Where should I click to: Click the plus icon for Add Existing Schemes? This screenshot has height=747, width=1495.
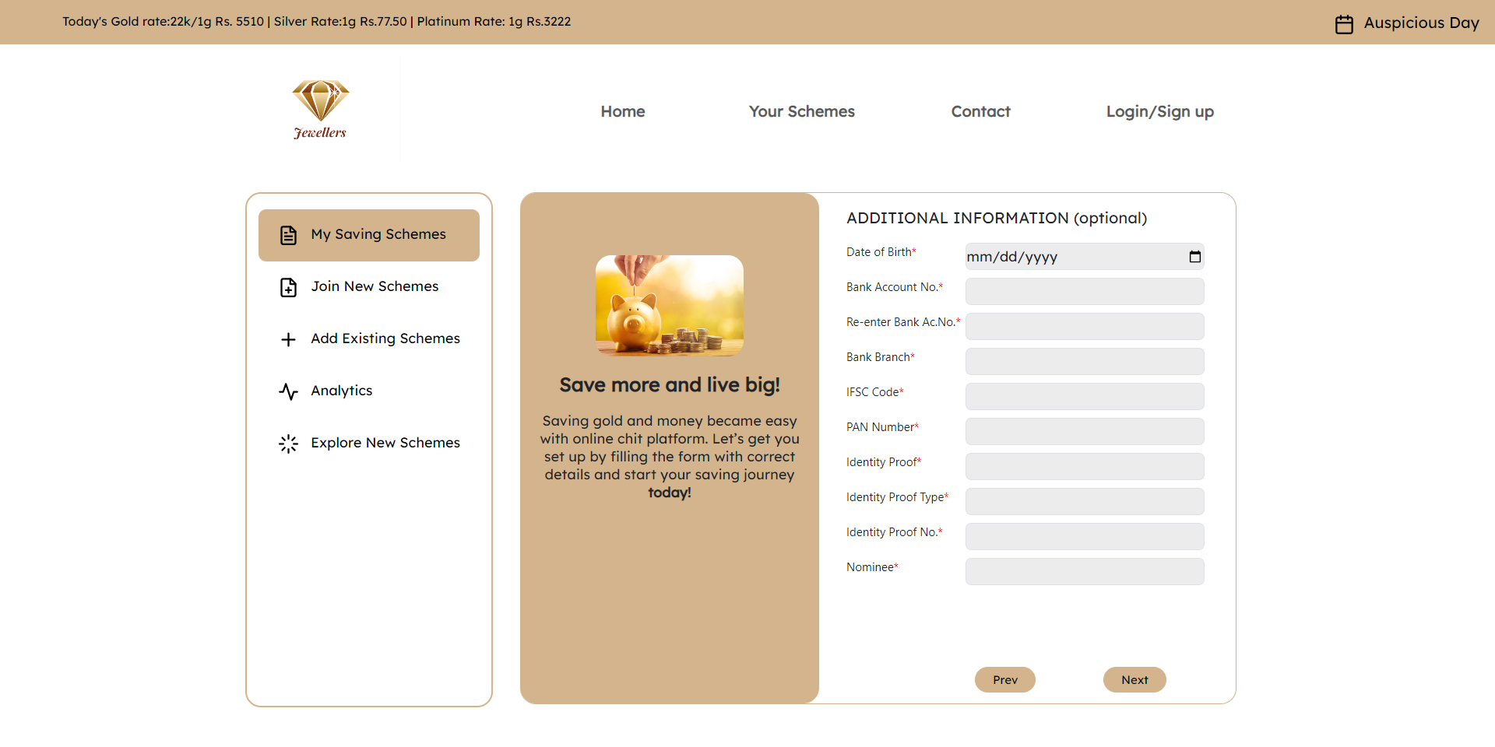point(289,339)
